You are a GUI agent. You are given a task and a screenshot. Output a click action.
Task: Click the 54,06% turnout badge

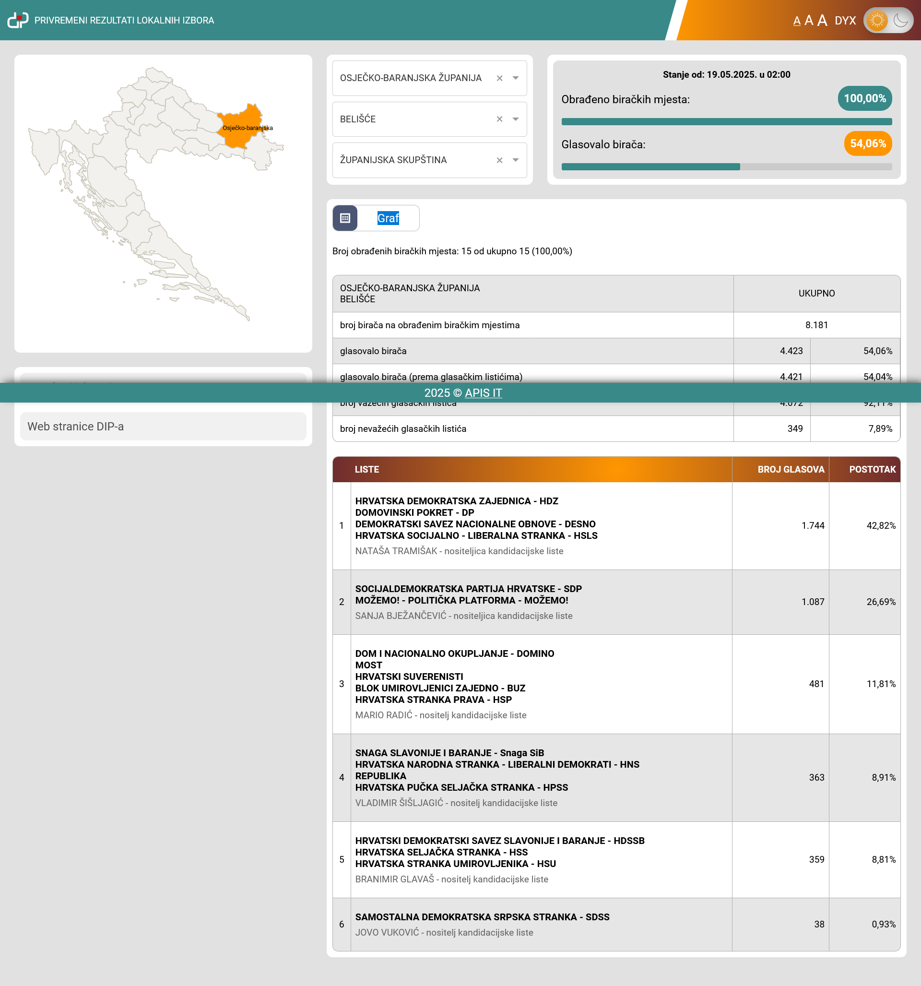pyautogui.click(x=867, y=143)
